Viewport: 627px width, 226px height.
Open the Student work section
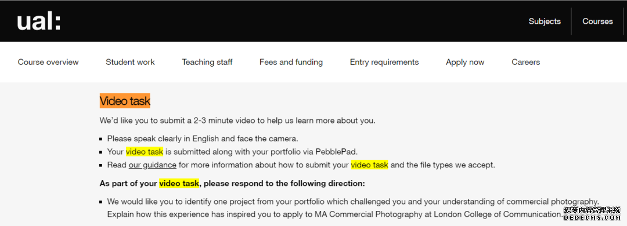tap(130, 62)
